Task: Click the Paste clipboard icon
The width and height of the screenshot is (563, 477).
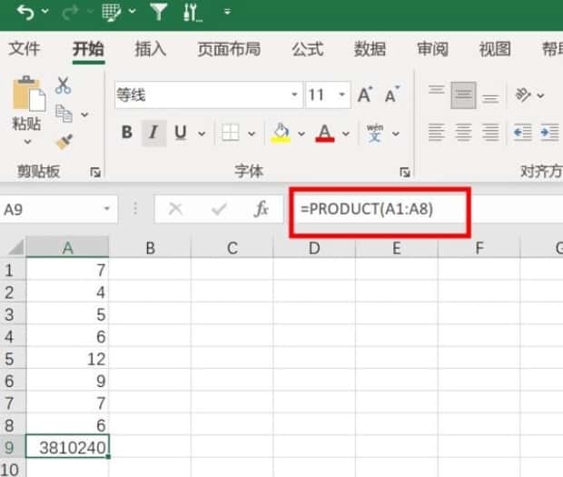Action: coord(26,94)
